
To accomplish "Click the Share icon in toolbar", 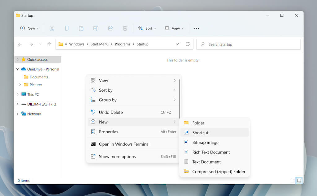I will [x=110, y=28].
